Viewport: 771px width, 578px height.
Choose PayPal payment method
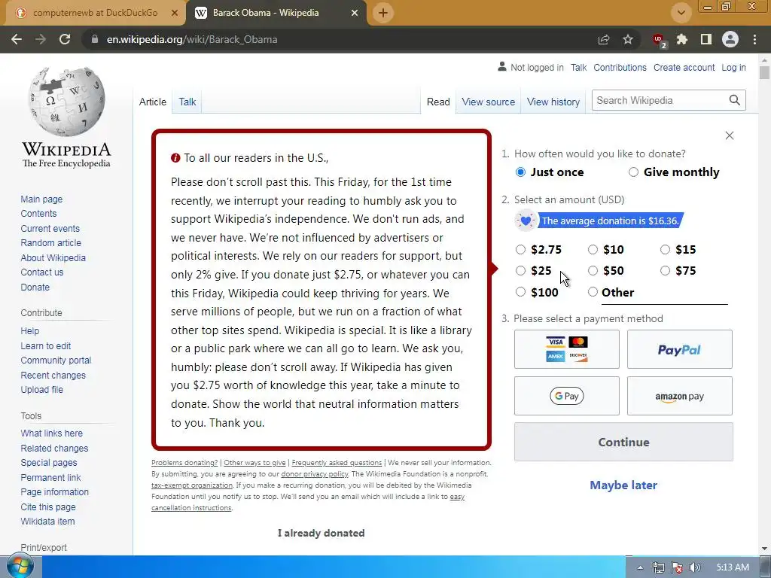(680, 349)
